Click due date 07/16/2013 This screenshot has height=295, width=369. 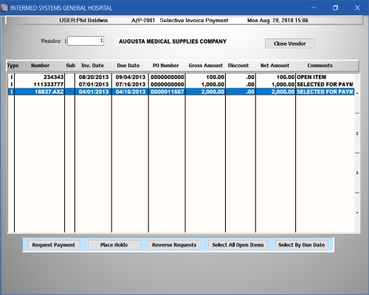click(x=131, y=85)
